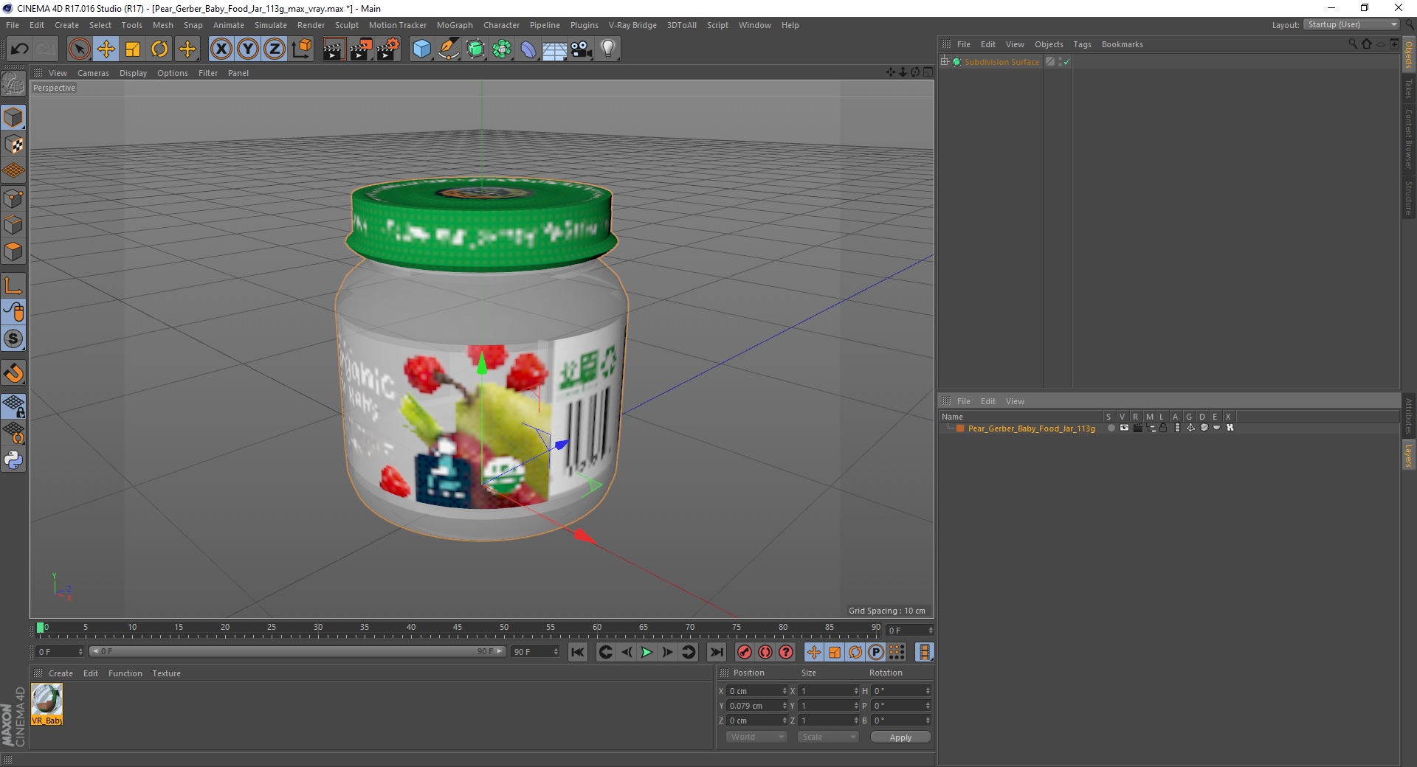Open spline pen tool
This screenshot has width=1417, height=767.
tap(448, 49)
